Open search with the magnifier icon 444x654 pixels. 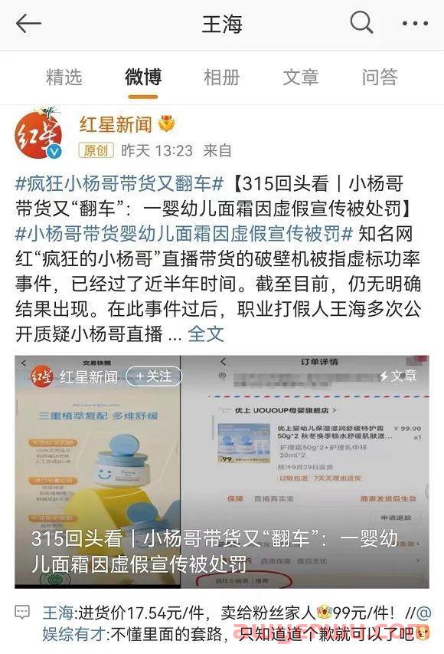[x=361, y=22]
